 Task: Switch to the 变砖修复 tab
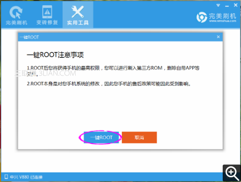click(47, 15)
